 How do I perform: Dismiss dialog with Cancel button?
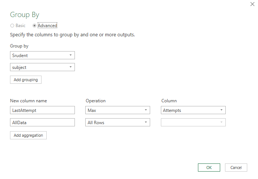click(236, 168)
